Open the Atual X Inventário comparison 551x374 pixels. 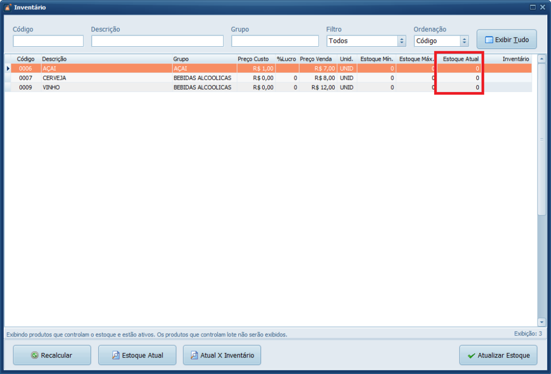[x=222, y=355]
